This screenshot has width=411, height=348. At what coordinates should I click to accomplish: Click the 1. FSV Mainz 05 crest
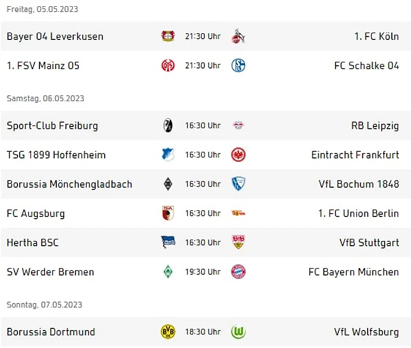tap(168, 66)
